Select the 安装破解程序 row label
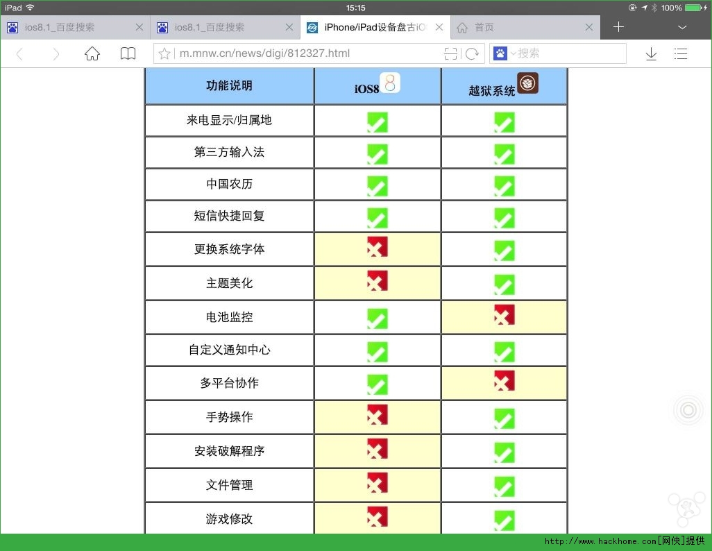 tap(229, 451)
